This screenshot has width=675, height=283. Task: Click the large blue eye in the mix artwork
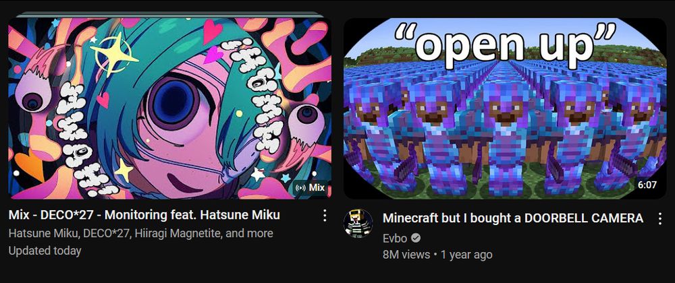tap(175, 103)
